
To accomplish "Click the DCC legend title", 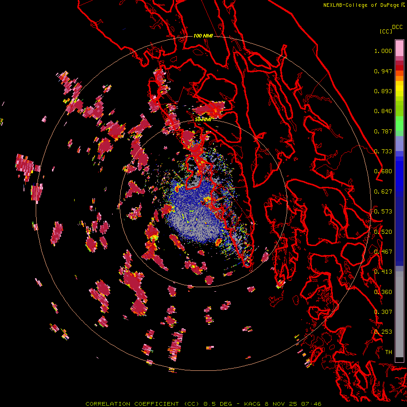I will pos(398,27).
